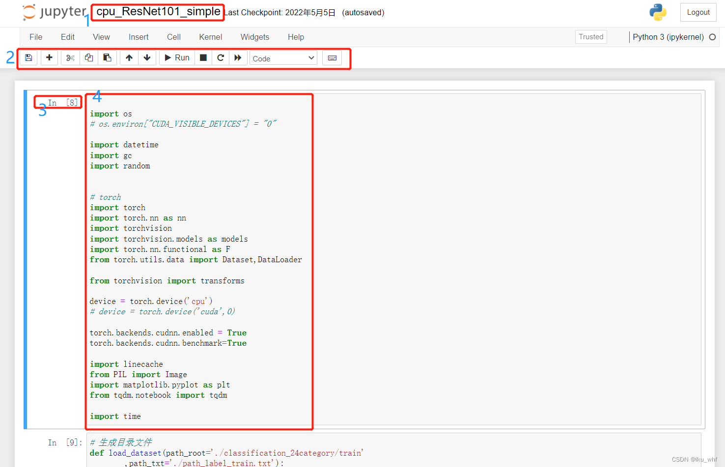Click the '# torch' comment line

105,197
